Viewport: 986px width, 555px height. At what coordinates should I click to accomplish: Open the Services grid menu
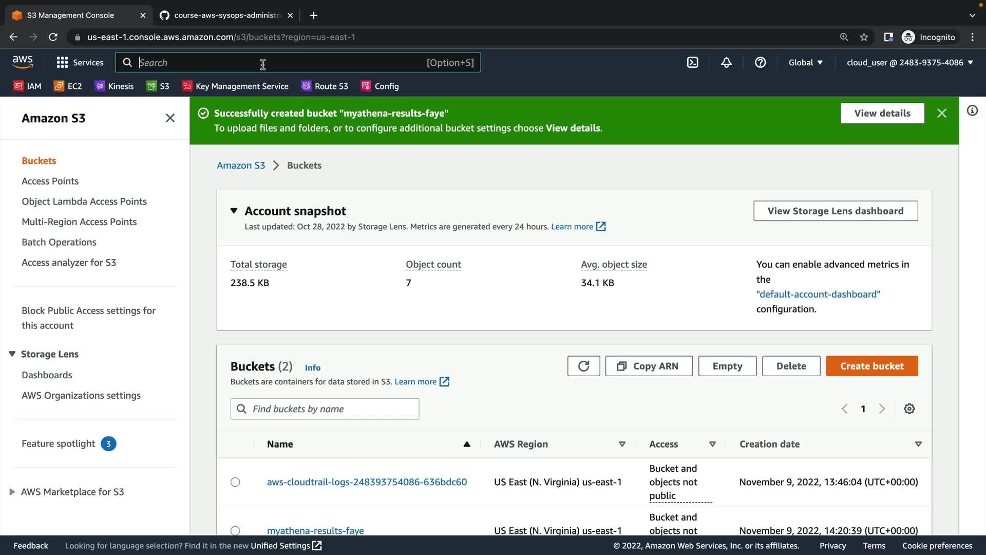pyautogui.click(x=80, y=63)
